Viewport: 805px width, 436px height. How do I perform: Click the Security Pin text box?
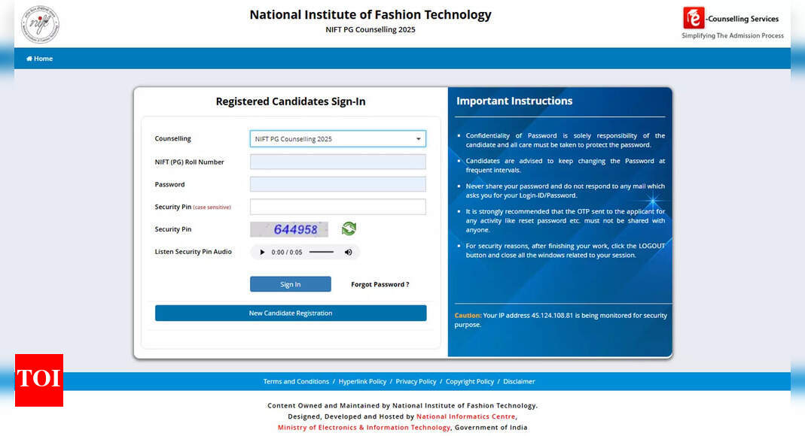click(337, 207)
